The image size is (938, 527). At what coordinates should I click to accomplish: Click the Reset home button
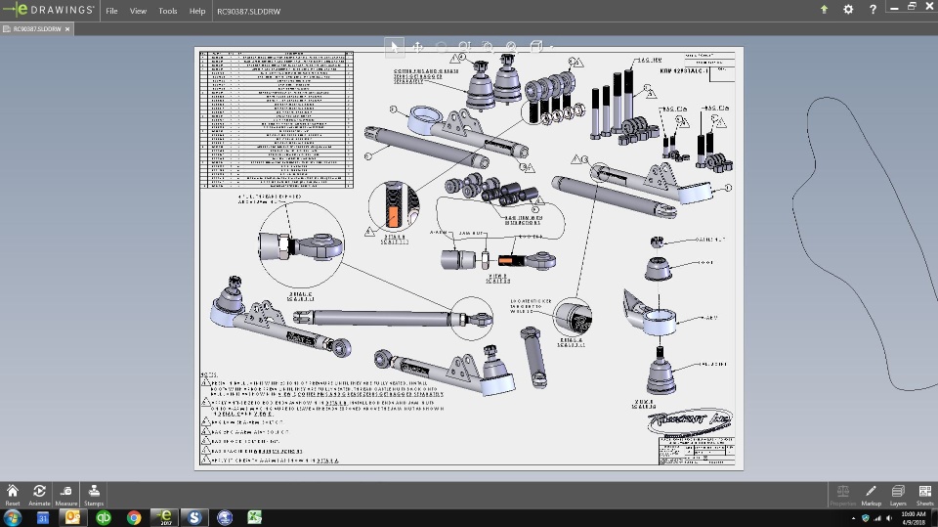pos(13,495)
